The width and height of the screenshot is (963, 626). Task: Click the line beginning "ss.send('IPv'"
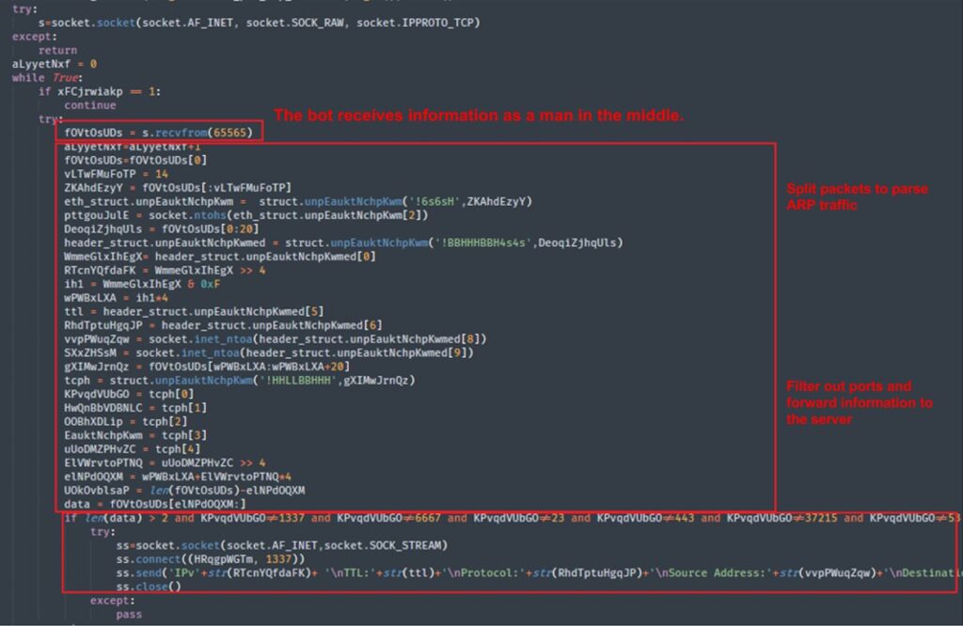coord(537,572)
